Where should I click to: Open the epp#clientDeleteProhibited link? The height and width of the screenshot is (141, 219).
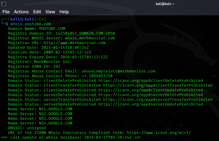coord(151,81)
